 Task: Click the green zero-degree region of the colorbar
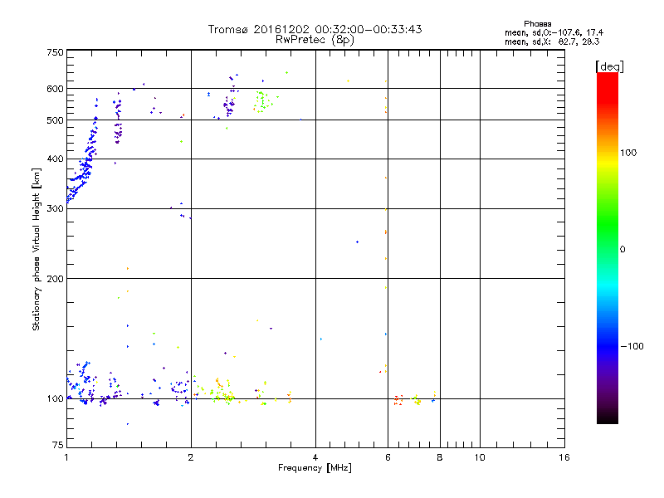[x=608, y=249]
